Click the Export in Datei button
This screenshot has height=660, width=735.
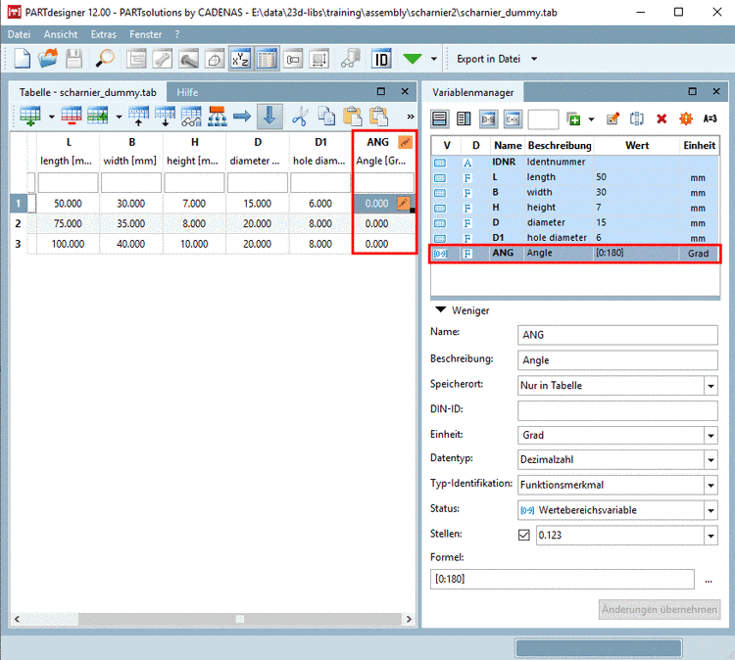(488, 59)
